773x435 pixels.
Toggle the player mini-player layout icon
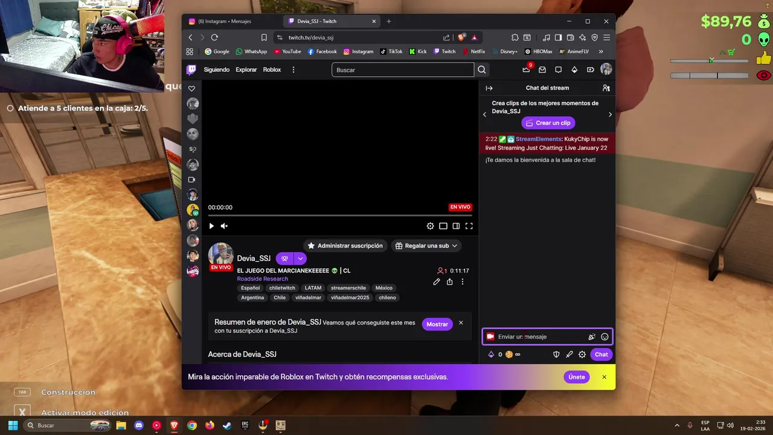443,226
